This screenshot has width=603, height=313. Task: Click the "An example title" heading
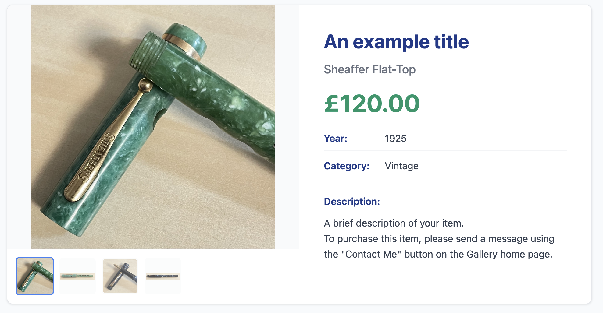pyautogui.click(x=396, y=42)
